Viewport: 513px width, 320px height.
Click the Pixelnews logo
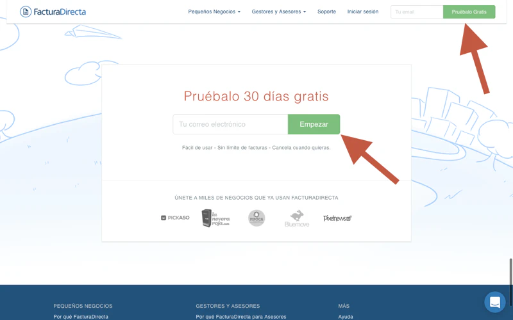click(x=337, y=218)
